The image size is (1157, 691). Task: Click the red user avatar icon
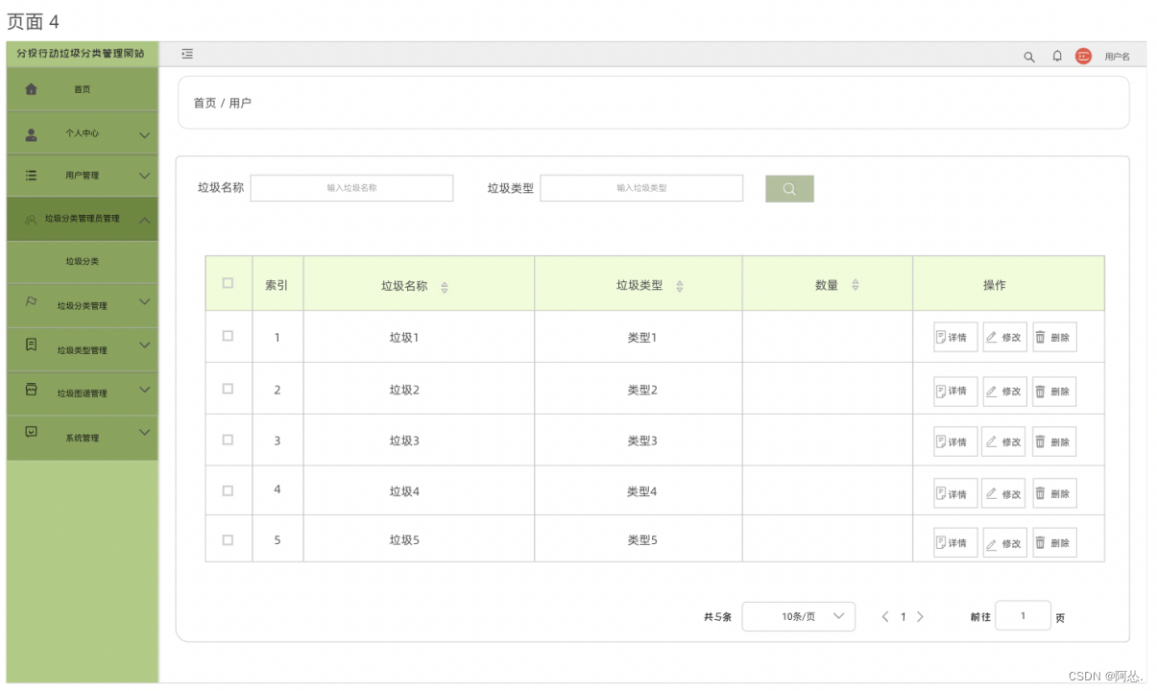coord(1083,57)
